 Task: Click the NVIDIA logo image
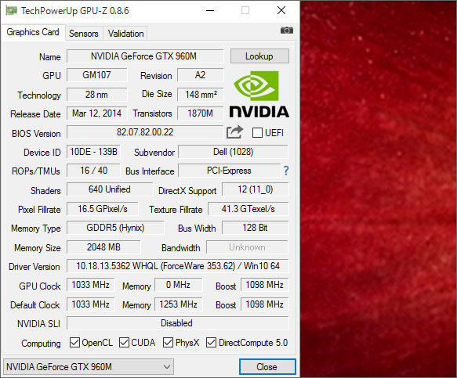[259, 95]
